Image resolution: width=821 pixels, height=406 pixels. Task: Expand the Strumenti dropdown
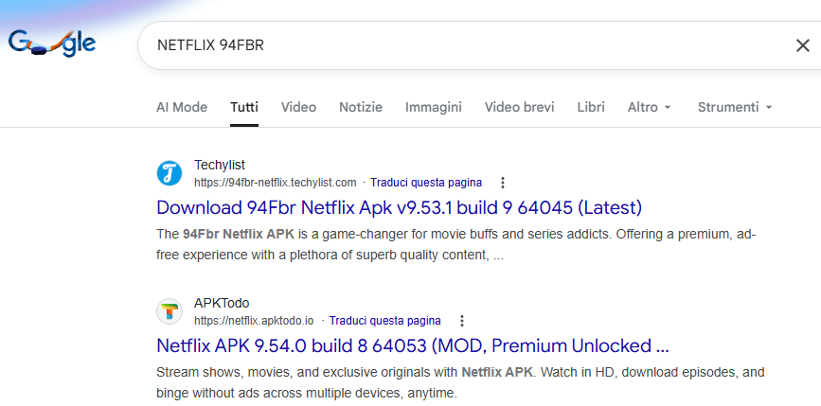coord(735,107)
